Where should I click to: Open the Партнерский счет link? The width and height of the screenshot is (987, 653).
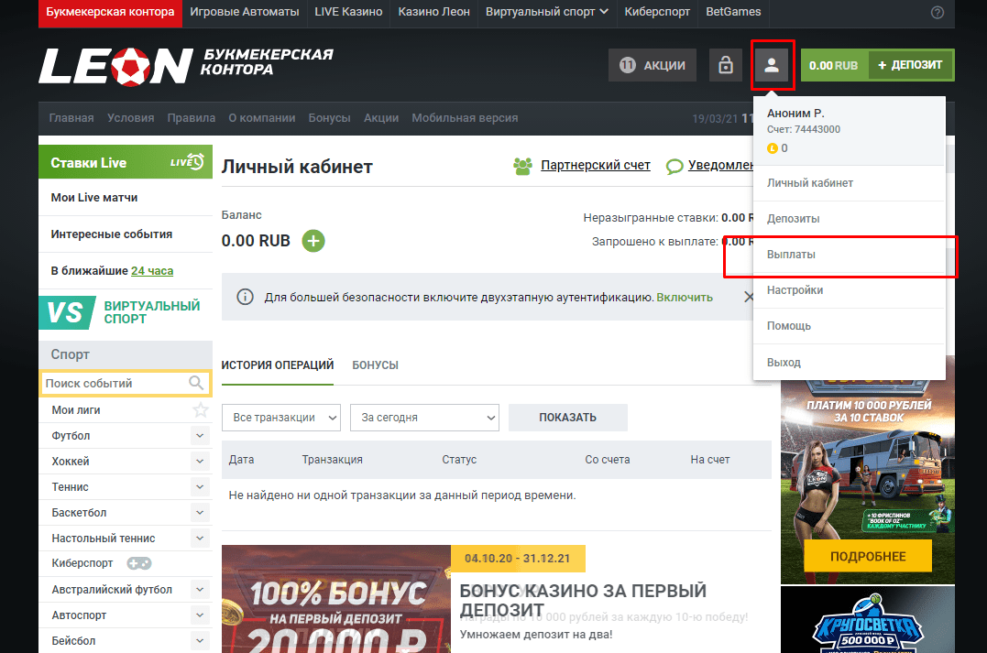pyautogui.click(x=596, y=166)
